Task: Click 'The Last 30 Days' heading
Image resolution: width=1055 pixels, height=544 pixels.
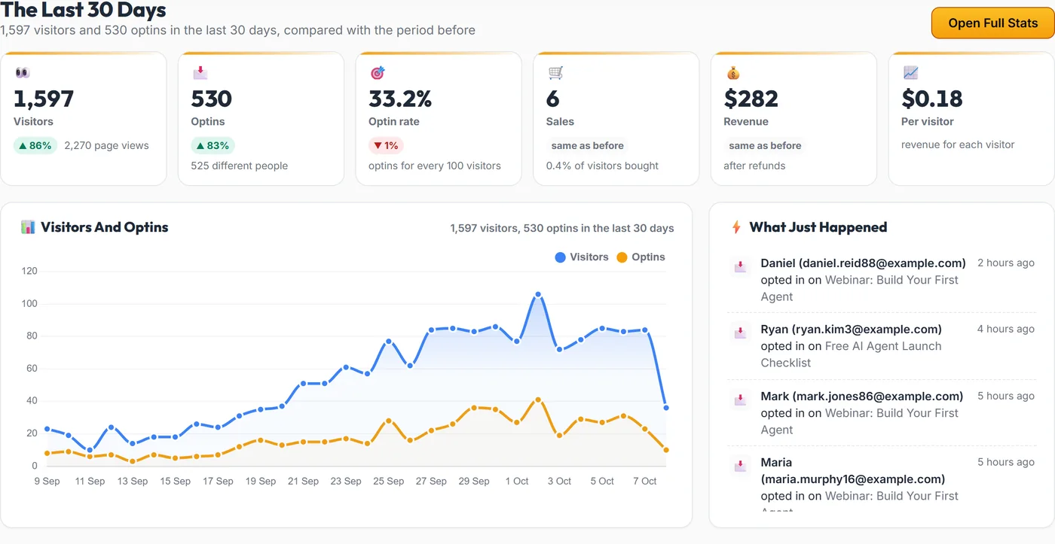Action: pyautogui.click(x=84, y=11)
